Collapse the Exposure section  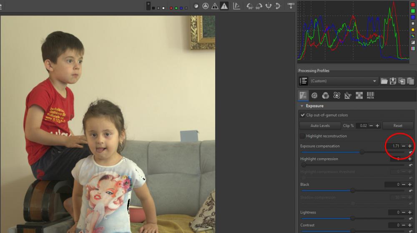click(302, 106)
